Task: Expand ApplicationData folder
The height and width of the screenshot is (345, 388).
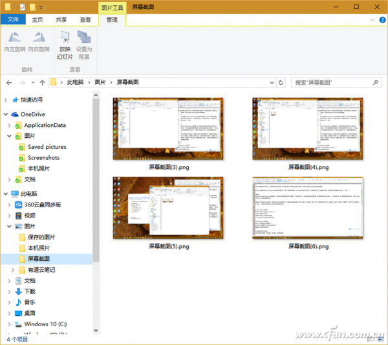Action: (9, 126)
